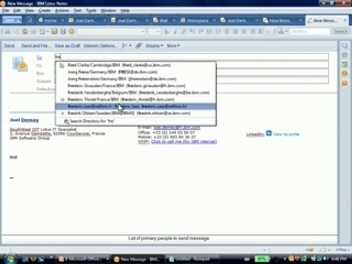Click the Print toolbar icon

click(63, 32)
